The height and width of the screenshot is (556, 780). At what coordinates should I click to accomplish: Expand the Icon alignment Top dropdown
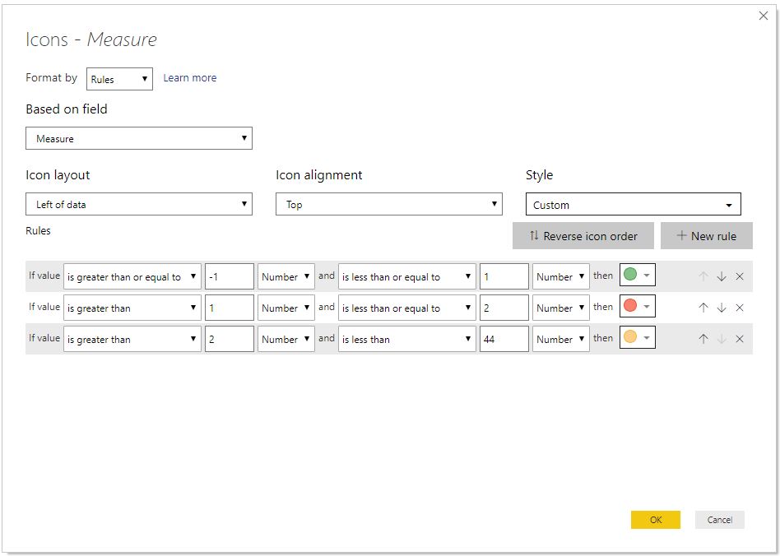click(x=388, y=204)
